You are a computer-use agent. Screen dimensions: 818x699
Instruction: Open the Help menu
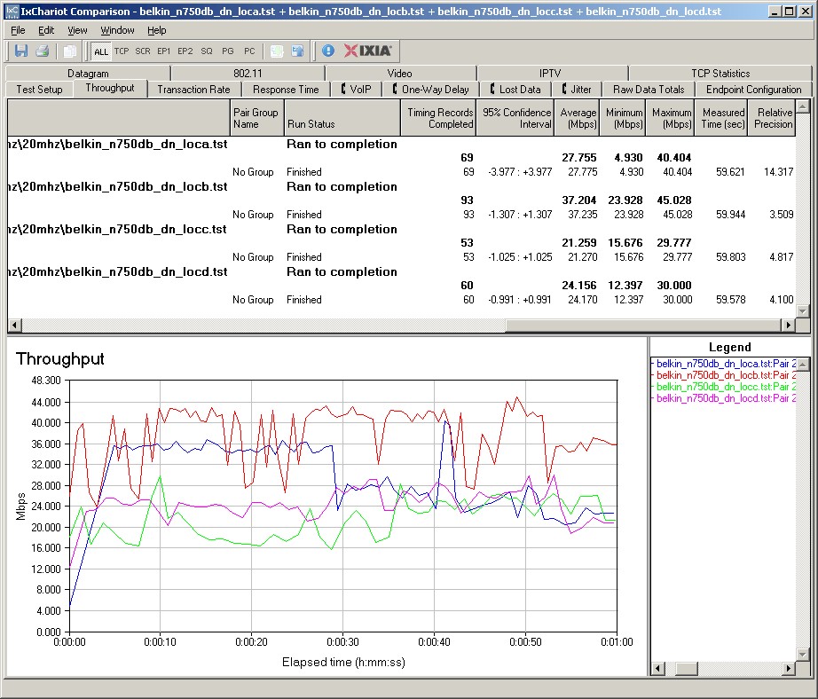(x=156, y=30)
